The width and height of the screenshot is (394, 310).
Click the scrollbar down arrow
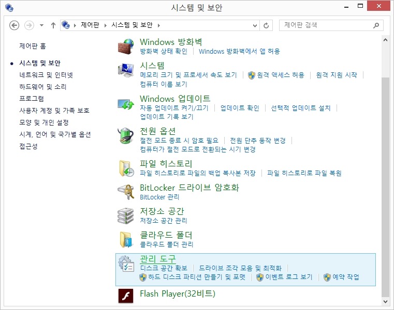pyautogui.click(x=385, y=301)
